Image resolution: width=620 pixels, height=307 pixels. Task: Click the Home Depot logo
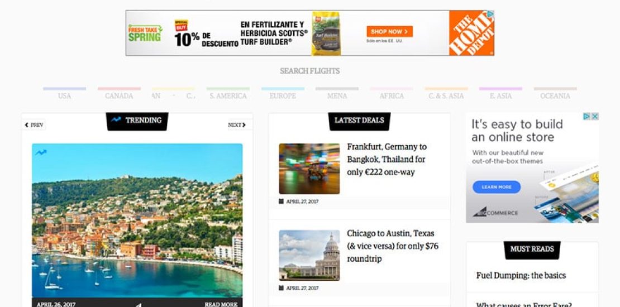tap(471, 33)
